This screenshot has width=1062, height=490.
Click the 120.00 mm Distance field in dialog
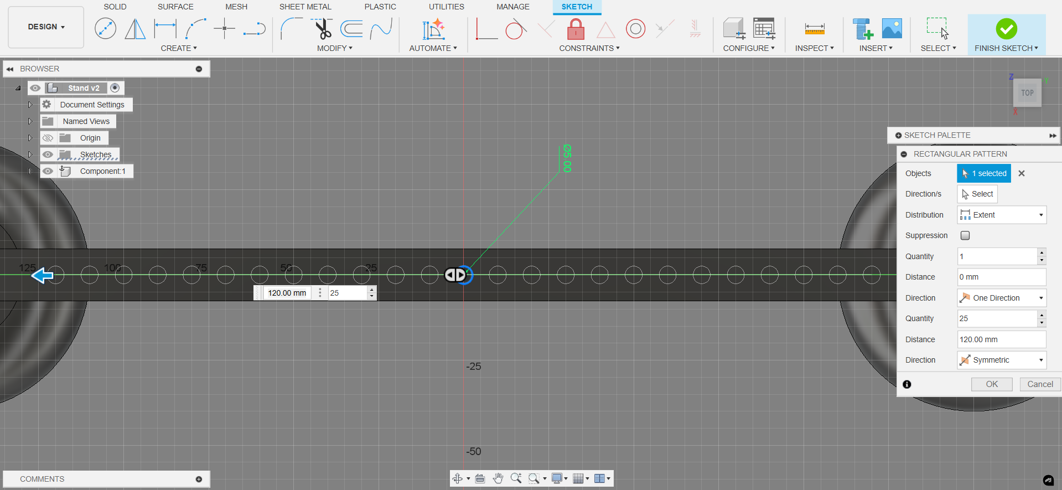pos(1002,339)
